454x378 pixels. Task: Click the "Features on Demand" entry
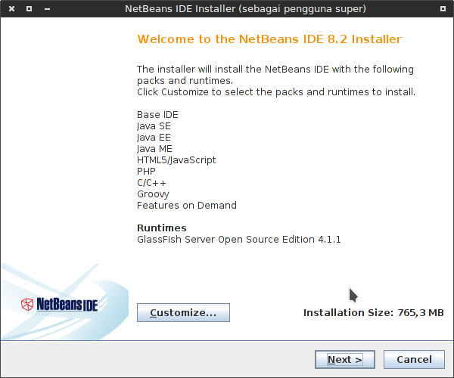click(187, 206)
